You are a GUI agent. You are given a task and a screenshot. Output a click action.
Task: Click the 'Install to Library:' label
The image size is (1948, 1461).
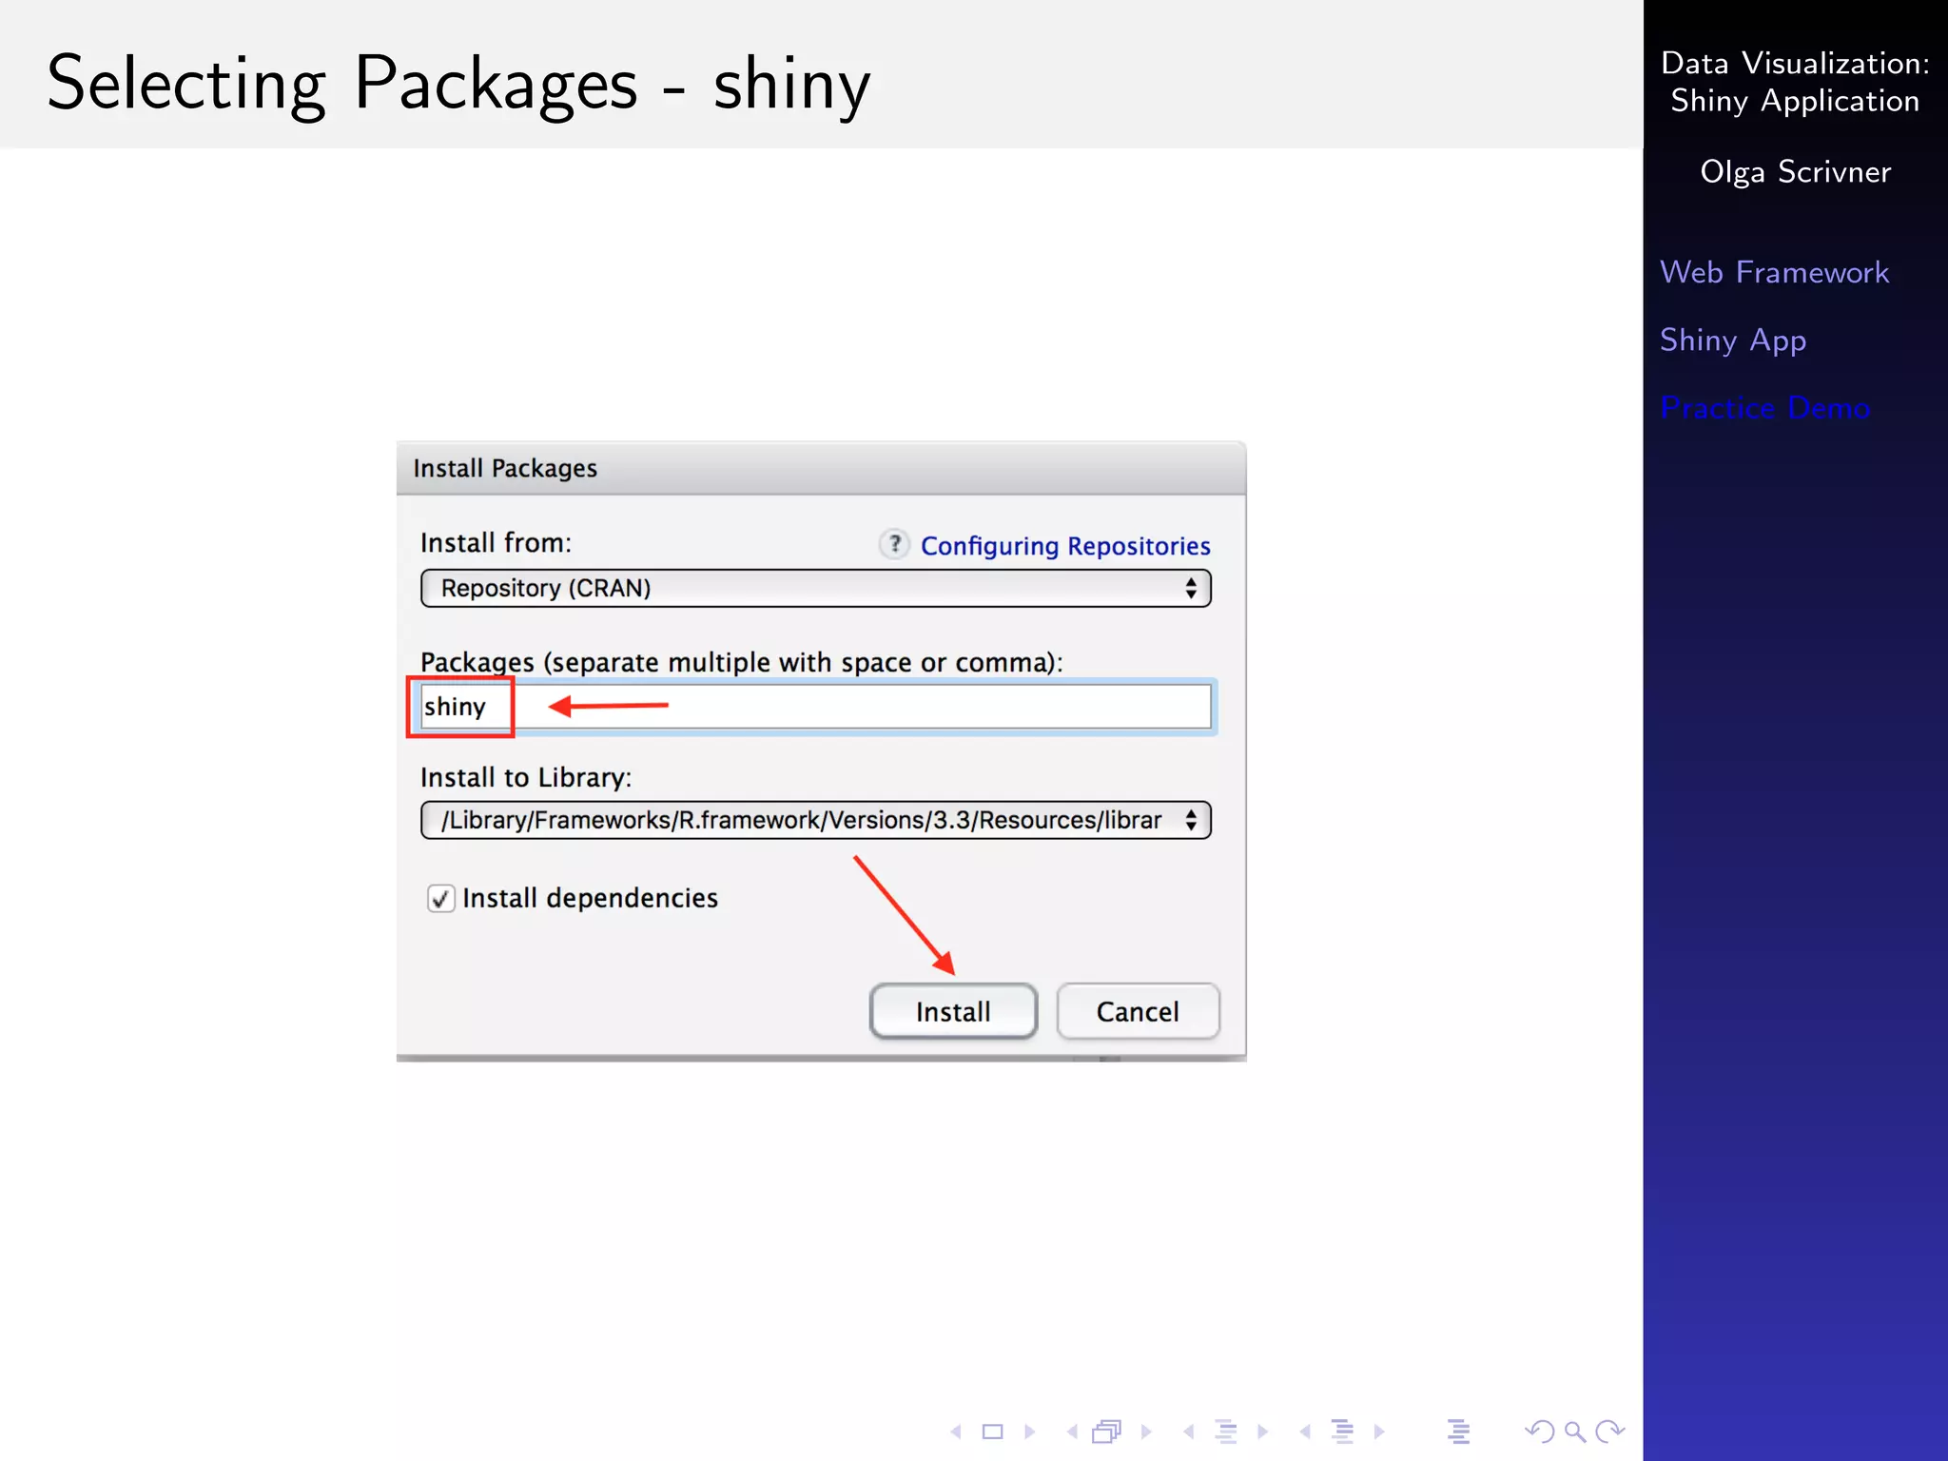(x=526, y=778)
